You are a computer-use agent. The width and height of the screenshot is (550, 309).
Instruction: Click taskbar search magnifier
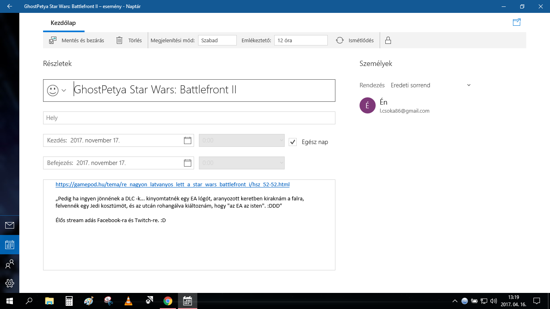[29, 301]
